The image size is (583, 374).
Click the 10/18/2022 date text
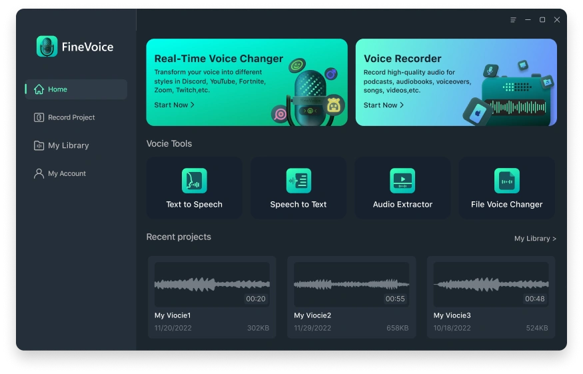[452, 328]
